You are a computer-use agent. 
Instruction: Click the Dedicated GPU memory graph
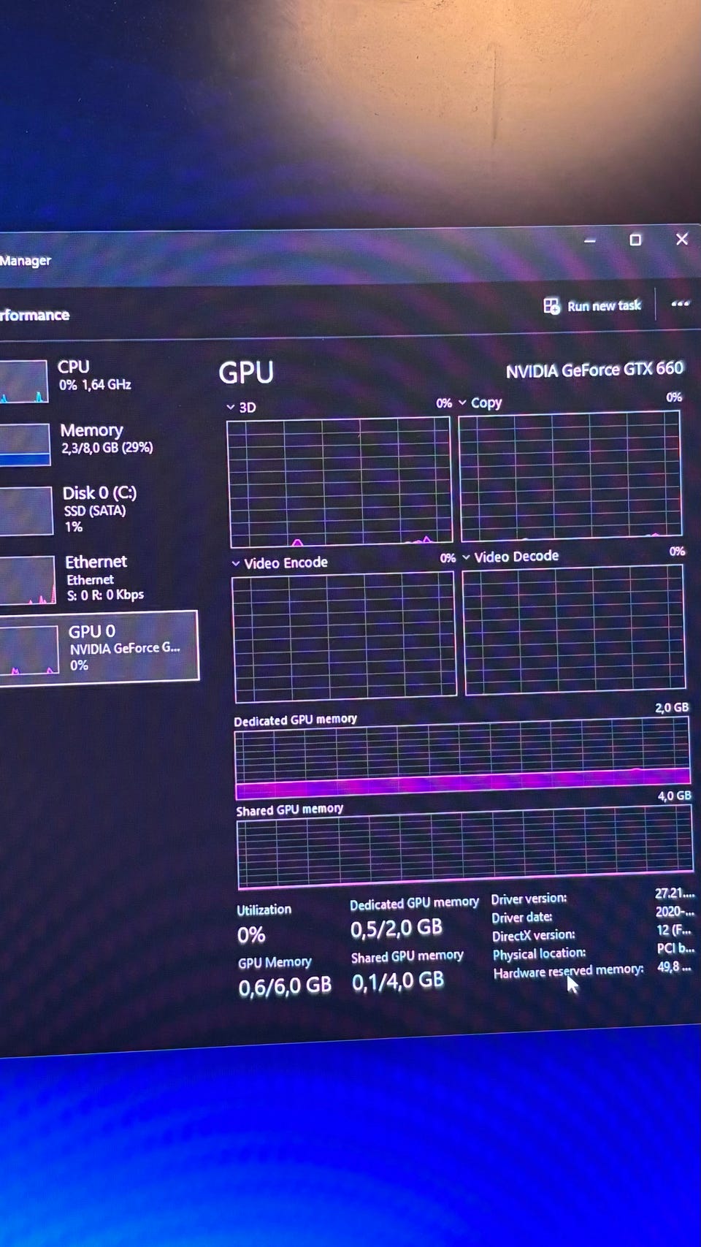[x=462, y=758]
